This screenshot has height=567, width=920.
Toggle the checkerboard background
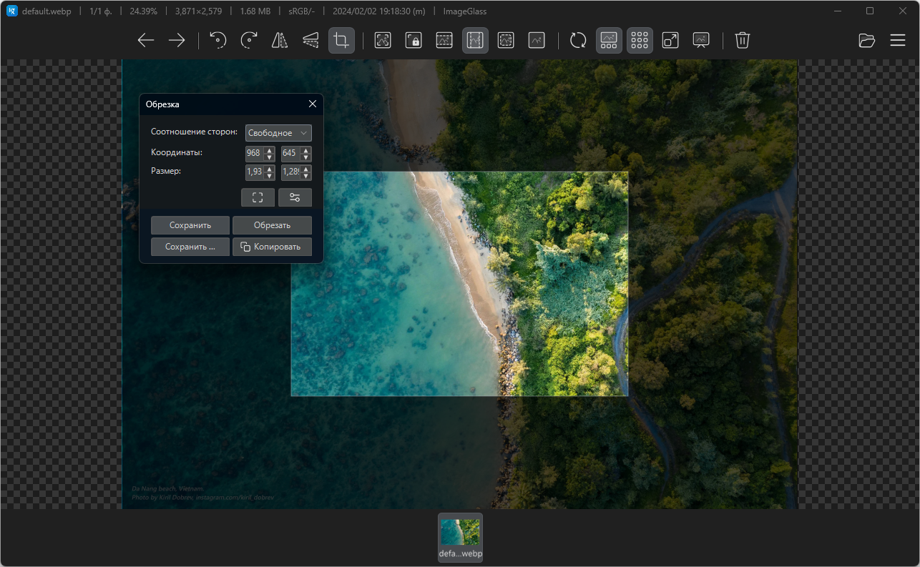click(640, 41)
